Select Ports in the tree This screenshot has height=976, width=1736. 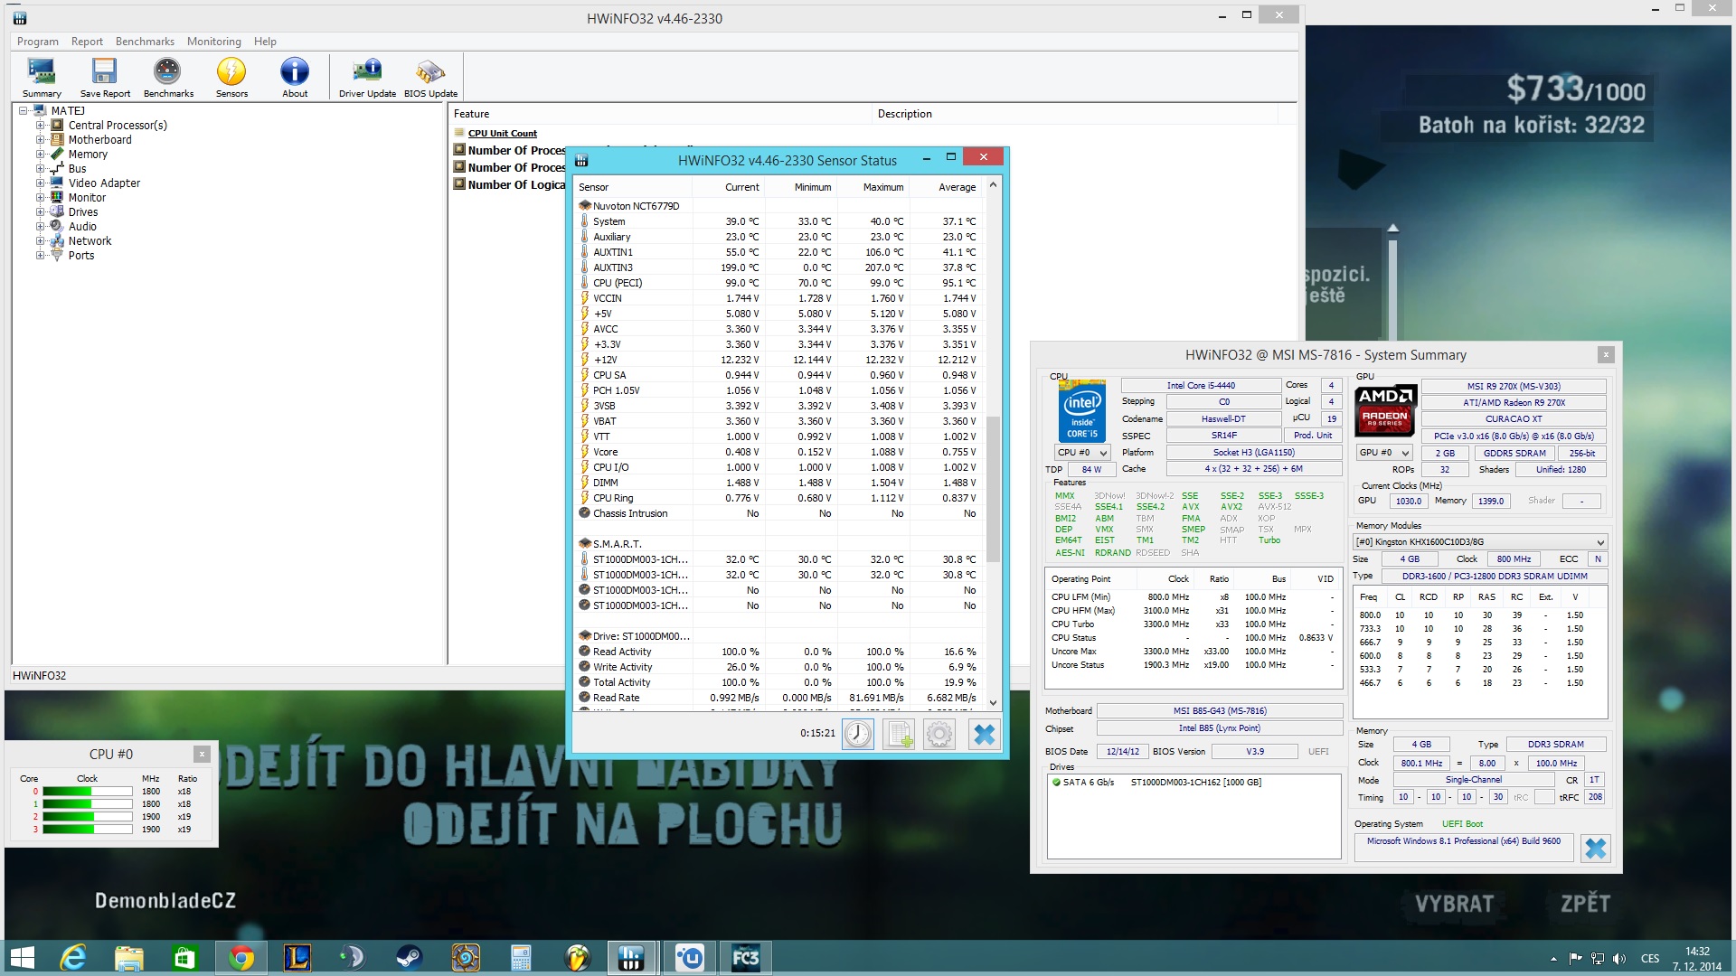coord(81,256)
